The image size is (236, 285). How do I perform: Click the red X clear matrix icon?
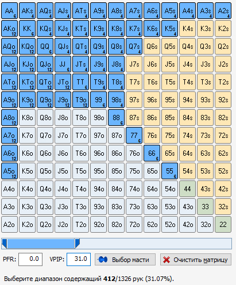167,260
